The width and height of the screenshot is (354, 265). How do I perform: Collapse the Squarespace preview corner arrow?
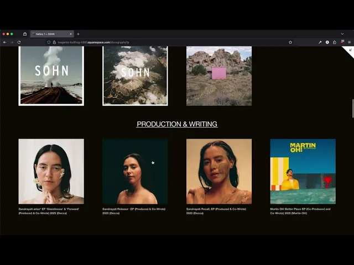pos(350,50)
